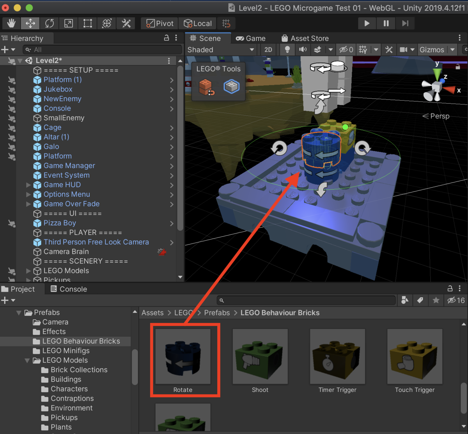Open Hierarchy panel options menu

pos(176,38)
